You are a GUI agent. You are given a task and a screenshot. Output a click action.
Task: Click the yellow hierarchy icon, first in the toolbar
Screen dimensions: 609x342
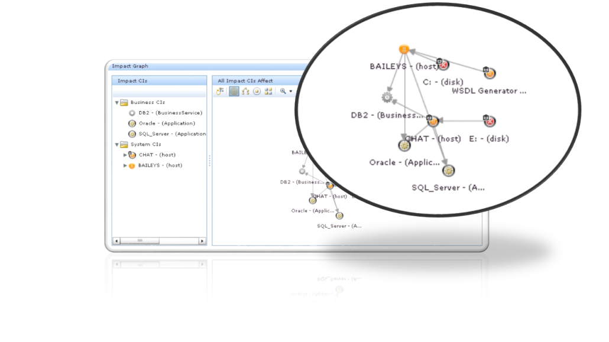(x=220, y=91)
